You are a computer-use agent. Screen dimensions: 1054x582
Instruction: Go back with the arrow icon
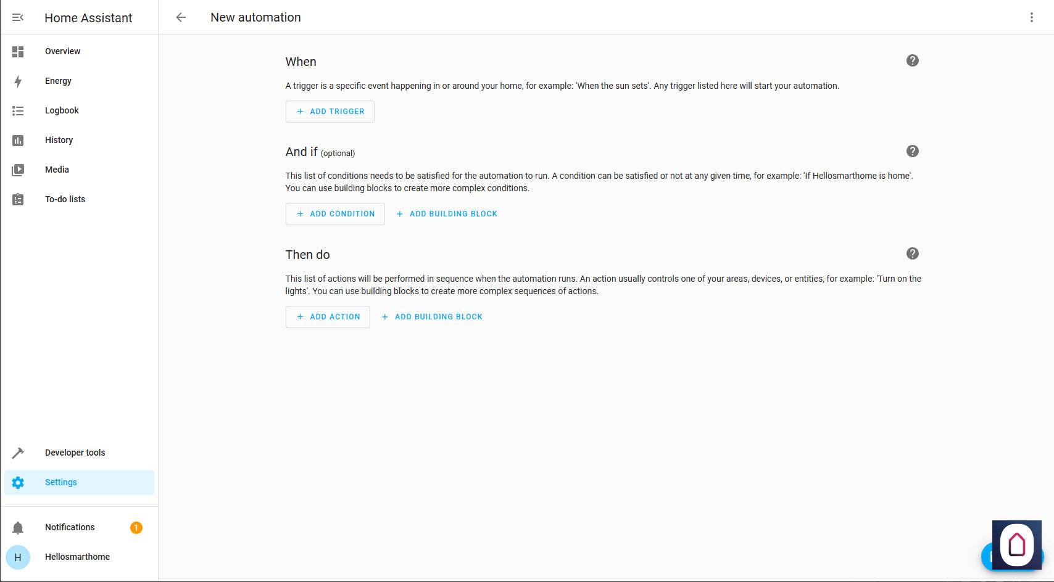click(181, 17)
